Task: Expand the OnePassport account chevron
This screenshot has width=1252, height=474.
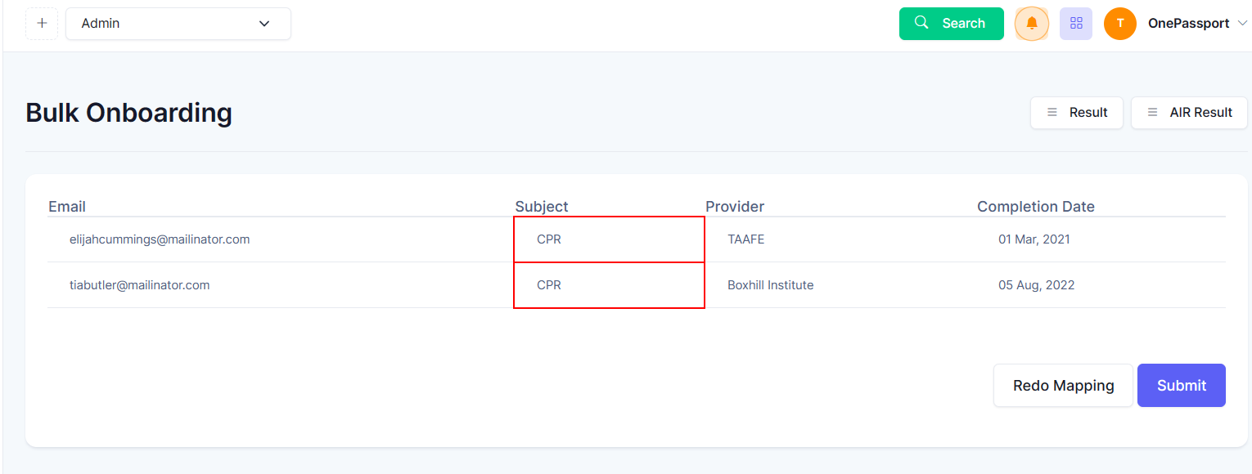Action: [x=1242, y=24]
